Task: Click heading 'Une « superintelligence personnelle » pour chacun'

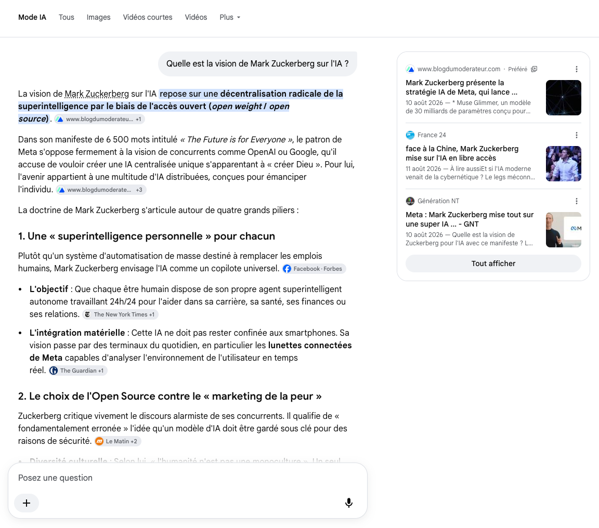Action: (147, 236)
